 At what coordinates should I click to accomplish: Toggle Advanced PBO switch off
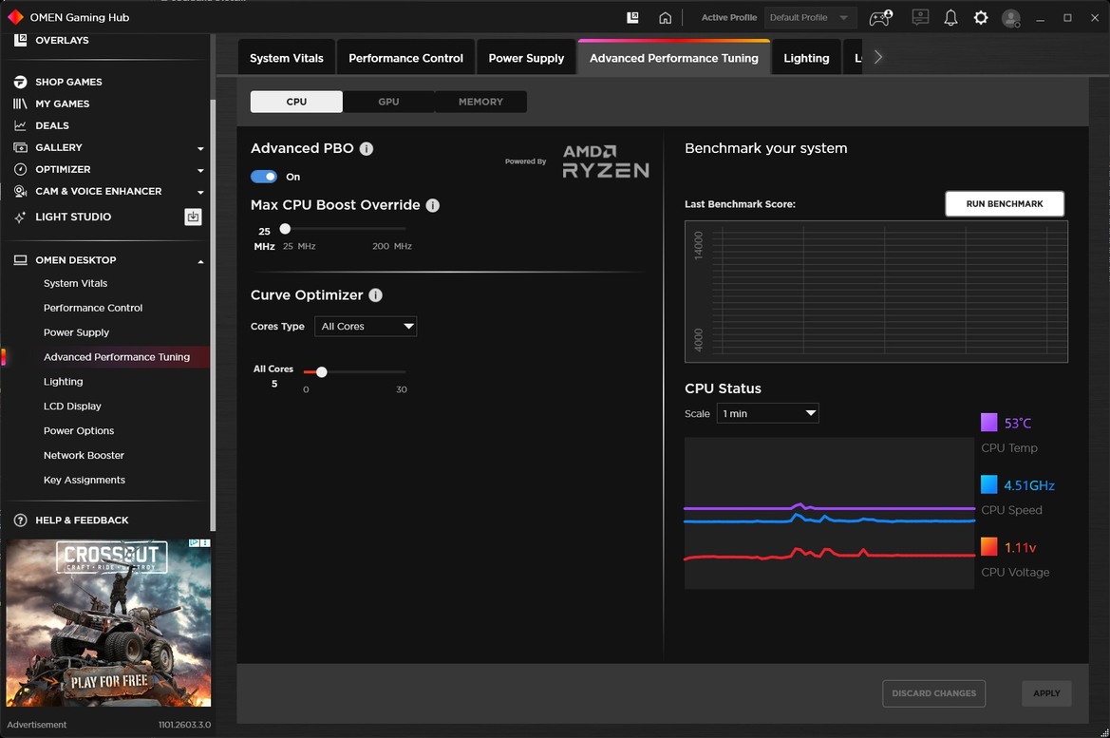pos(264,177)
